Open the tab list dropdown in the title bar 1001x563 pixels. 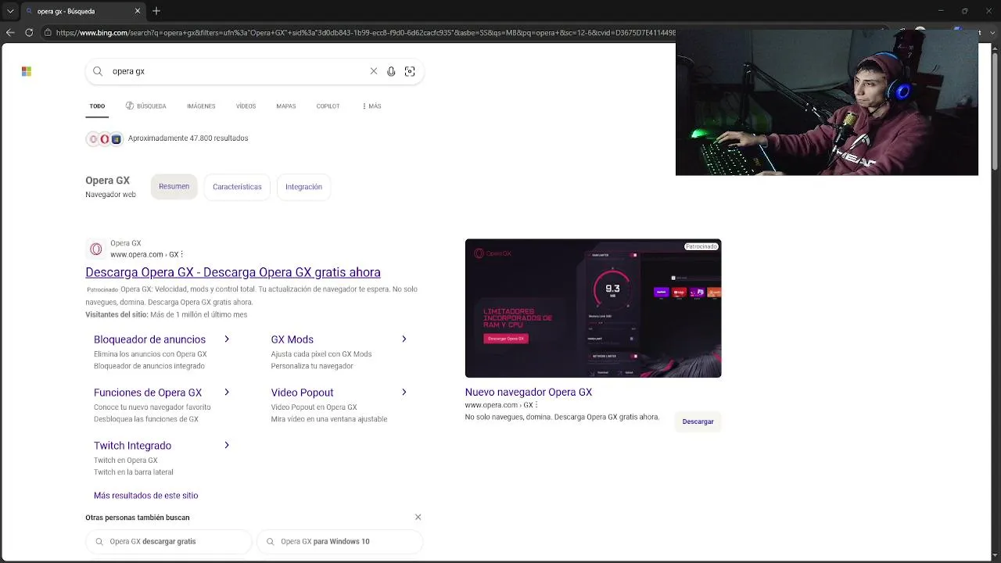10,11
